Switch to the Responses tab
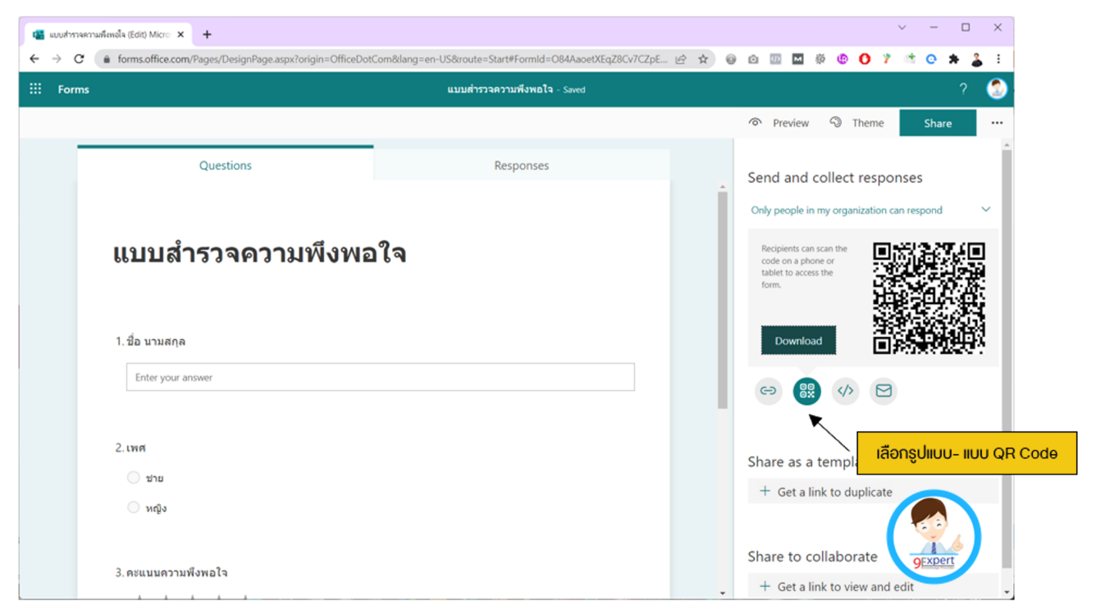Viewport: 1096px width, 614px height. pos(521,165)
